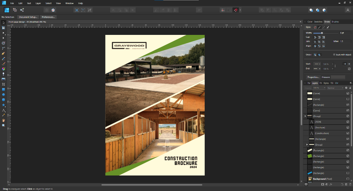Screen dimensions: 353x191
Task: Open the Layer menu
Action: [x=38, y=3]
